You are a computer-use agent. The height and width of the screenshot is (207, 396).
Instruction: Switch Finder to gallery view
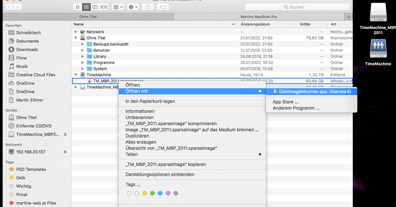tap(104, 7)
